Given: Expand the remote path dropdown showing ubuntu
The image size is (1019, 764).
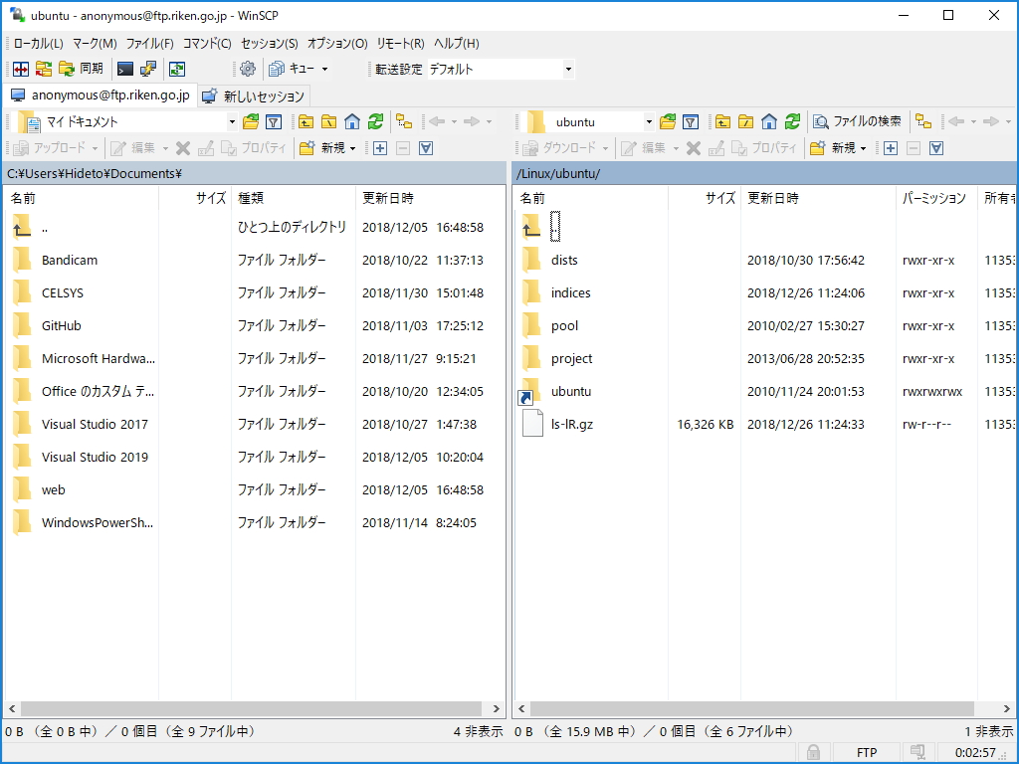Looking at the screenshot, I should click(x=650, y=120).
